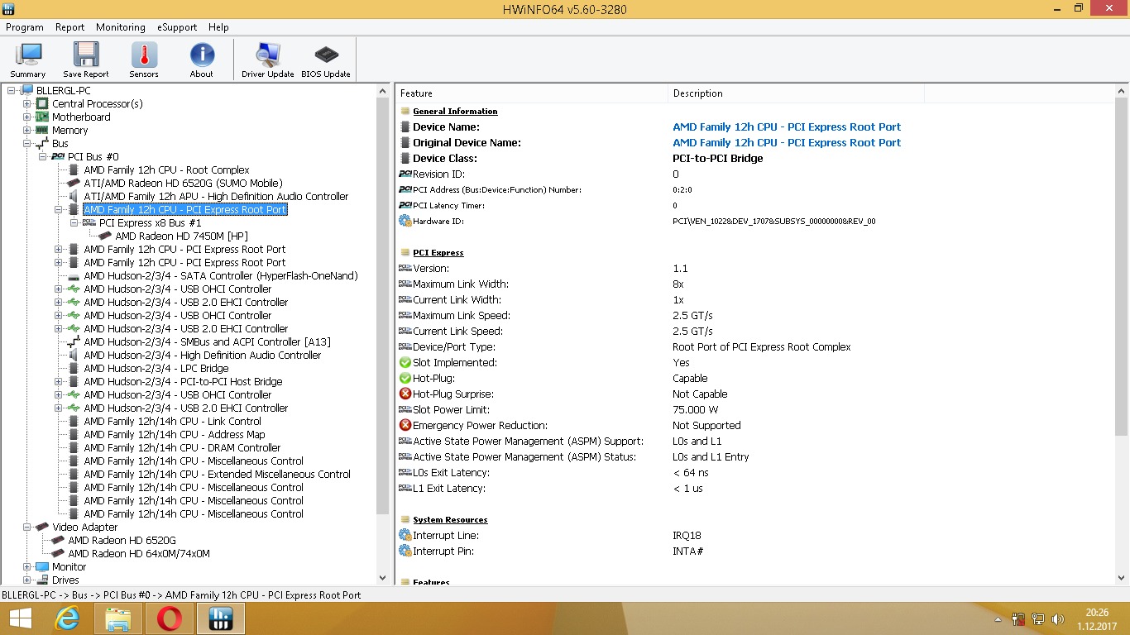Select the Central Processor(s) node
Viewport: 1130px width, 635px height.
(x=97, y=103)
